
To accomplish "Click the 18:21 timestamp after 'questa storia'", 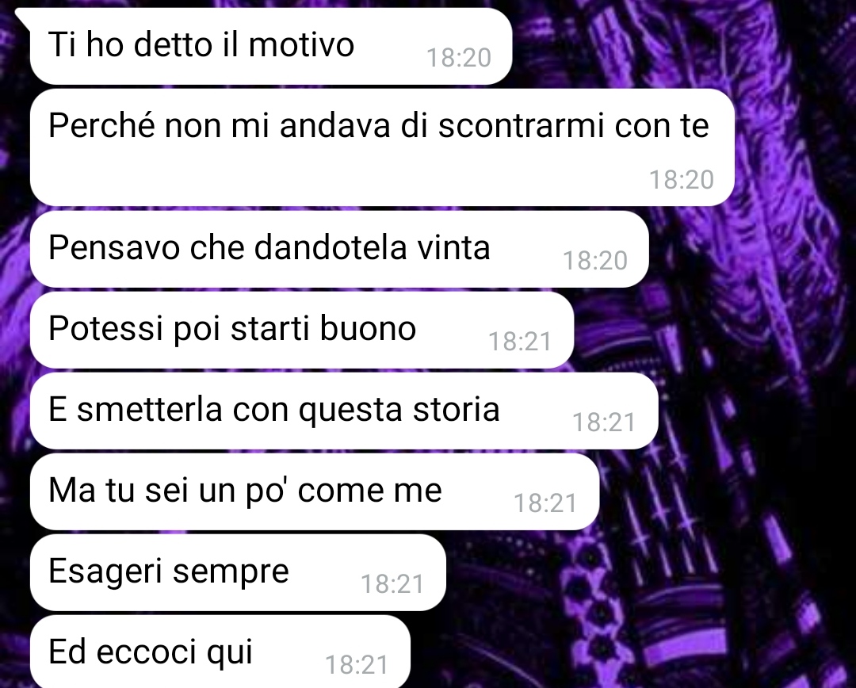I will pyautogui.click(x=604, y=422).
